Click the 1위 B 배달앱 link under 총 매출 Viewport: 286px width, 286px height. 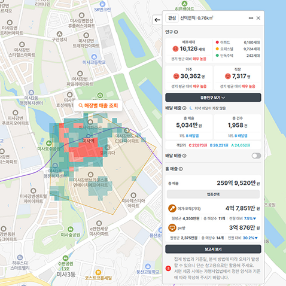189,136
